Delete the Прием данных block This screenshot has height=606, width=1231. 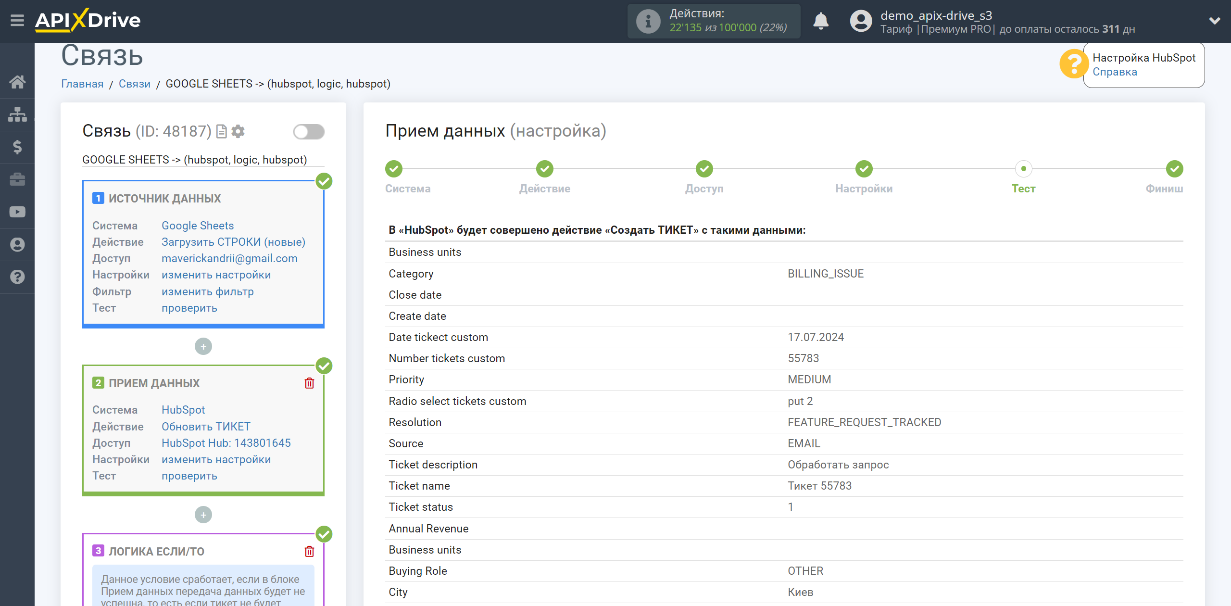pyautogui.click(x=309, y=383)
